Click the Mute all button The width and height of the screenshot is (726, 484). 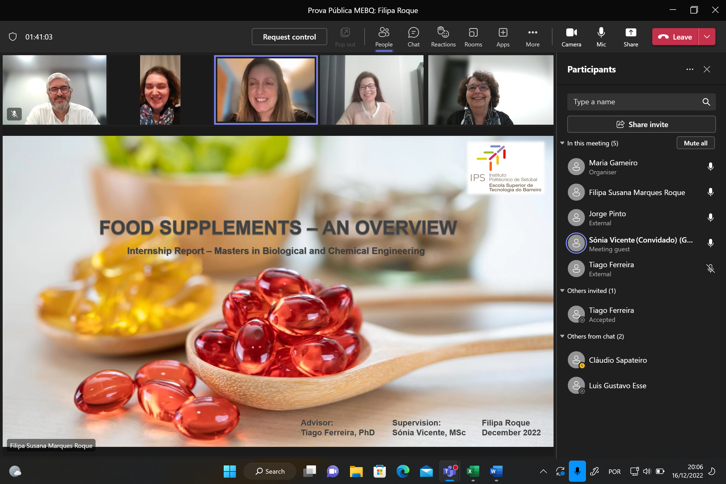coord(695,143)
